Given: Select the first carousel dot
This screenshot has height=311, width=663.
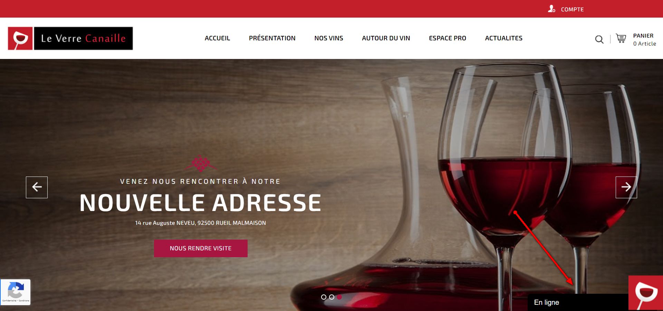Looking at the screenshot, I should 324,297.
